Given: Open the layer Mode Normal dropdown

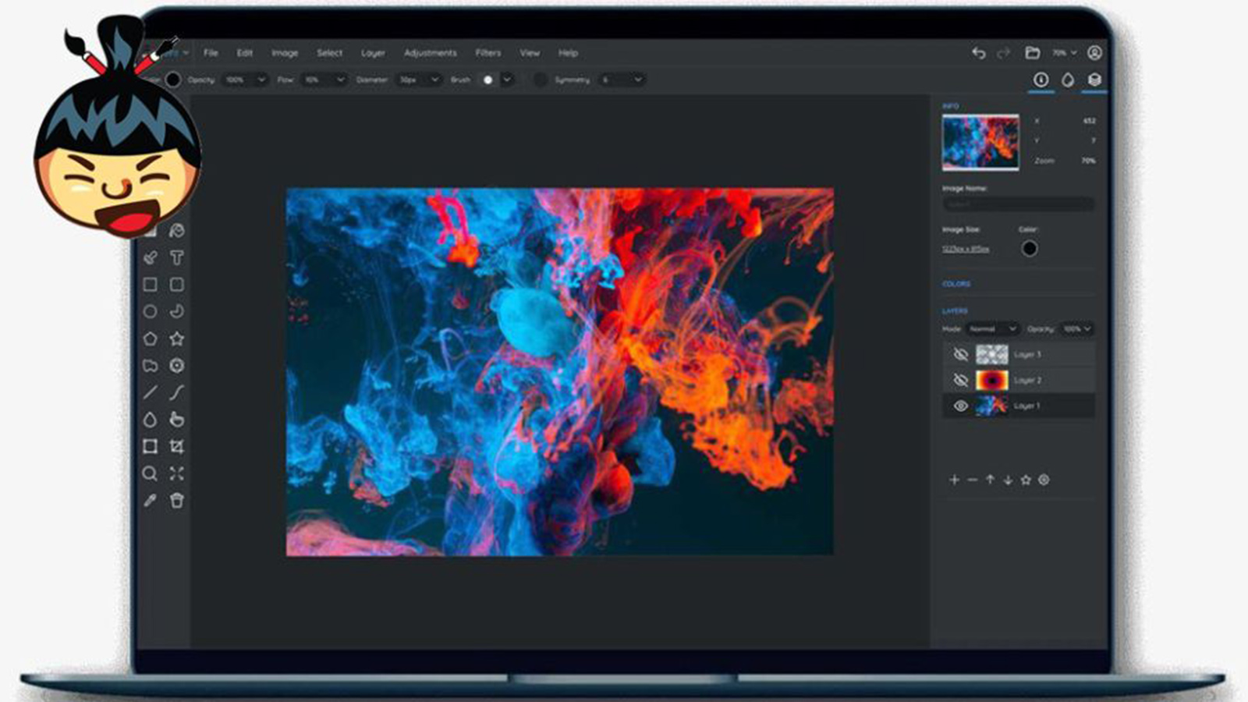Looking at the screenshot, I should pos(993,329).
